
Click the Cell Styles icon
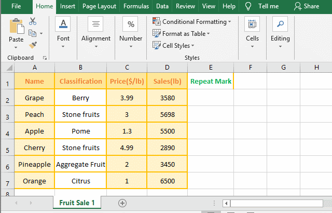pos(157,45)
